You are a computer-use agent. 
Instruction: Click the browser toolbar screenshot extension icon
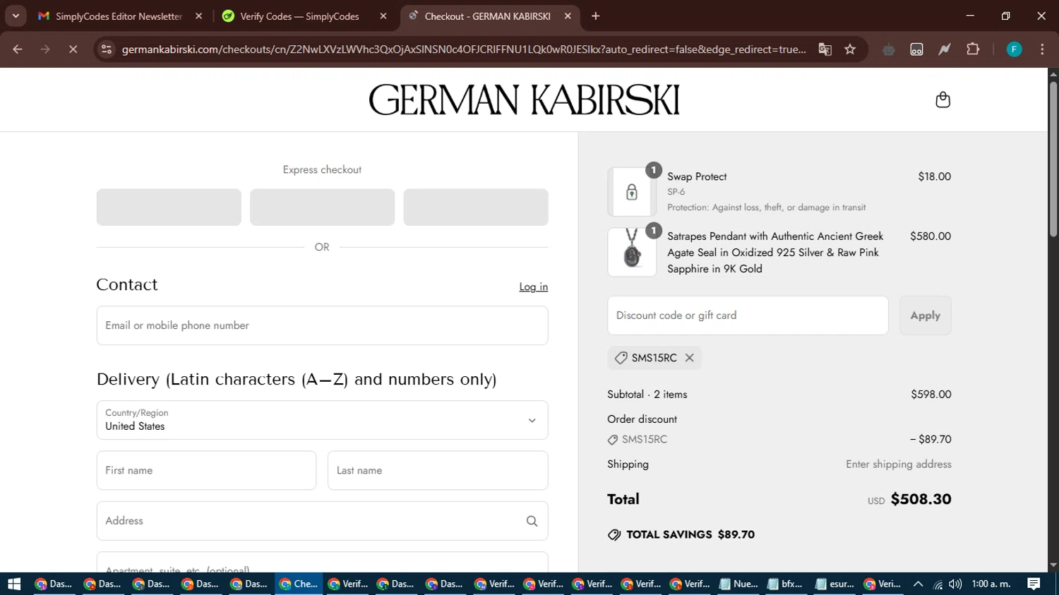916,49
